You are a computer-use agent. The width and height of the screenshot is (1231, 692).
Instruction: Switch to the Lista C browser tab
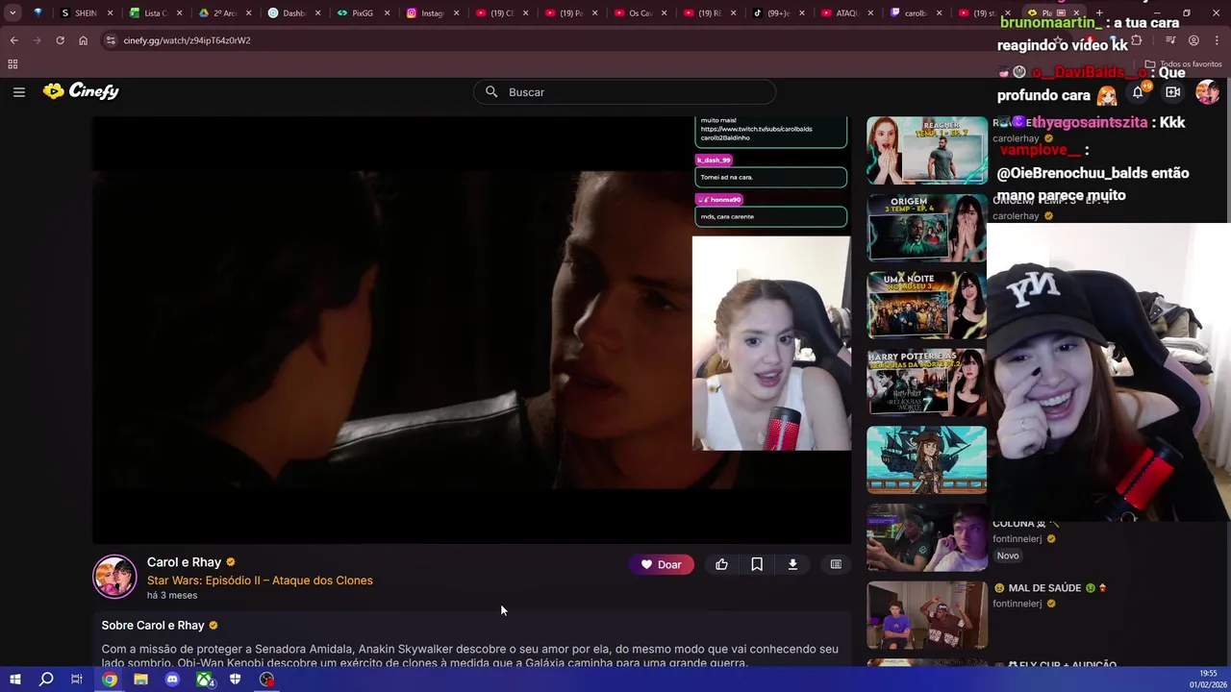pyautogui.click(x=151, y=13)
